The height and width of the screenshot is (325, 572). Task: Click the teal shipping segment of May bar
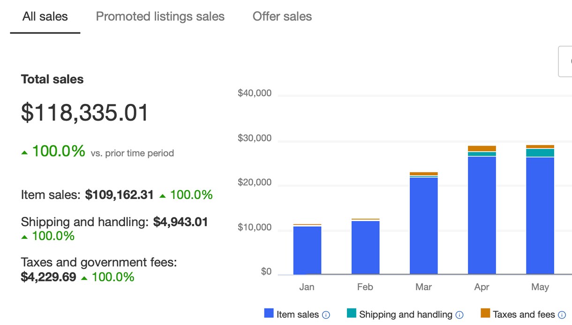[x=540, y=153]
